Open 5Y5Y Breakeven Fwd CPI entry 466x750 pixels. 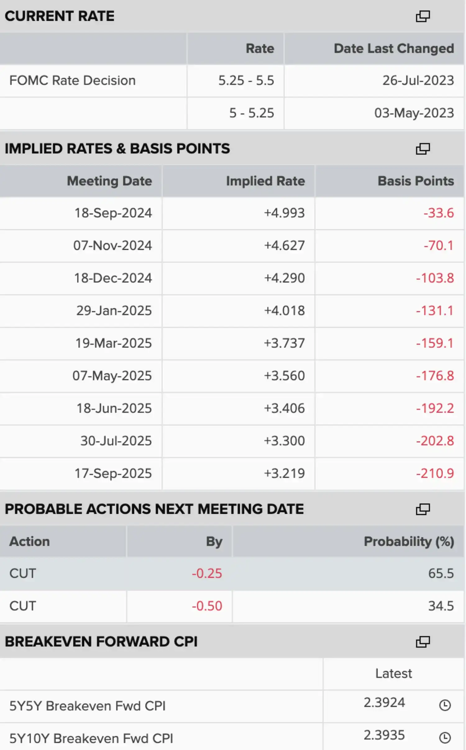(x=87, y=706)
